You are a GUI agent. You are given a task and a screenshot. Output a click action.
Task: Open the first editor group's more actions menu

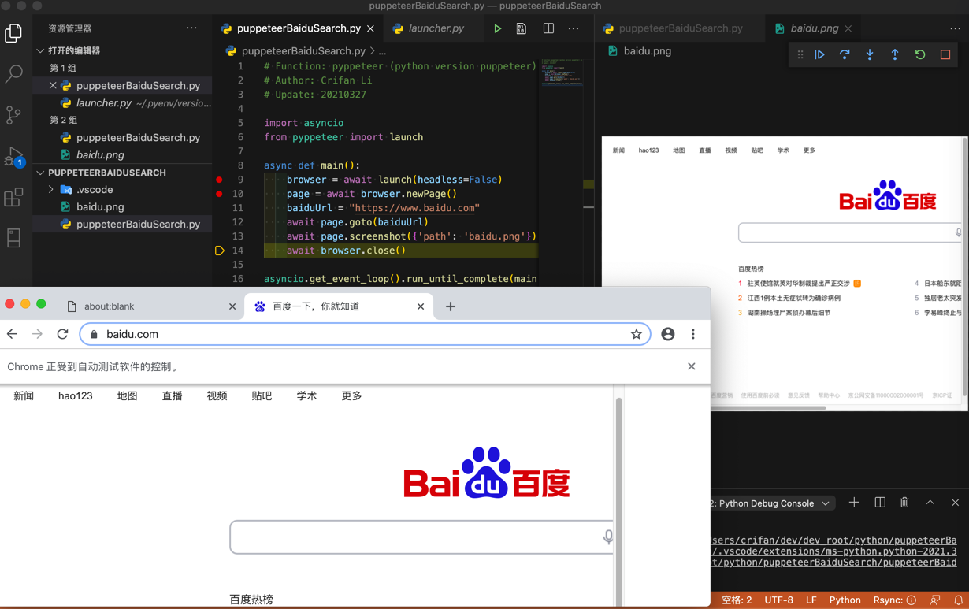574,28
